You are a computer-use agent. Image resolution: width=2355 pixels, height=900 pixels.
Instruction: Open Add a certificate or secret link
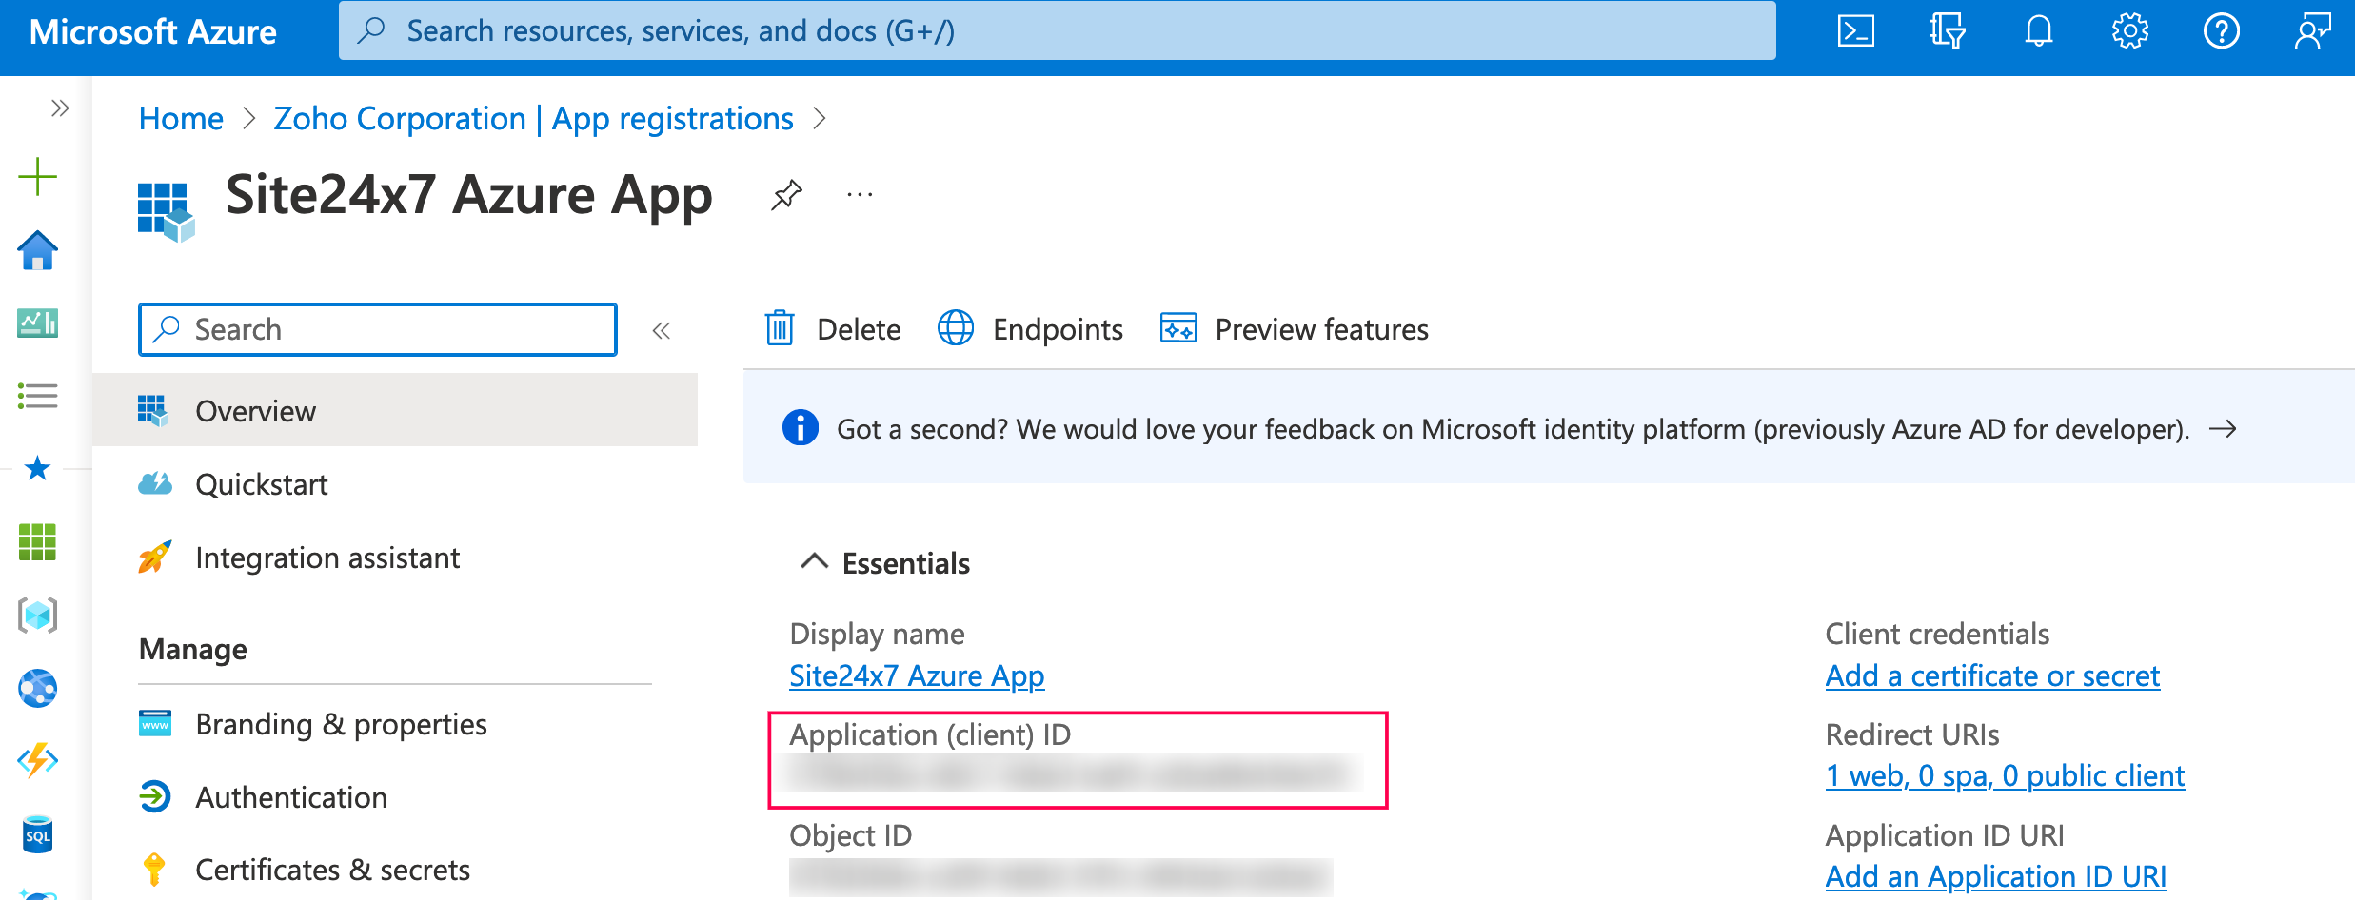point(1991,675)
